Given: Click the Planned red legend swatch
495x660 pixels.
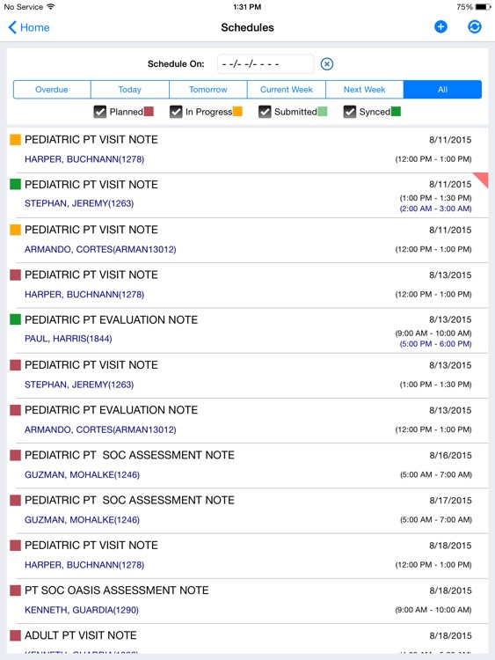Looking at the screenshot, I should click(149, 112).
